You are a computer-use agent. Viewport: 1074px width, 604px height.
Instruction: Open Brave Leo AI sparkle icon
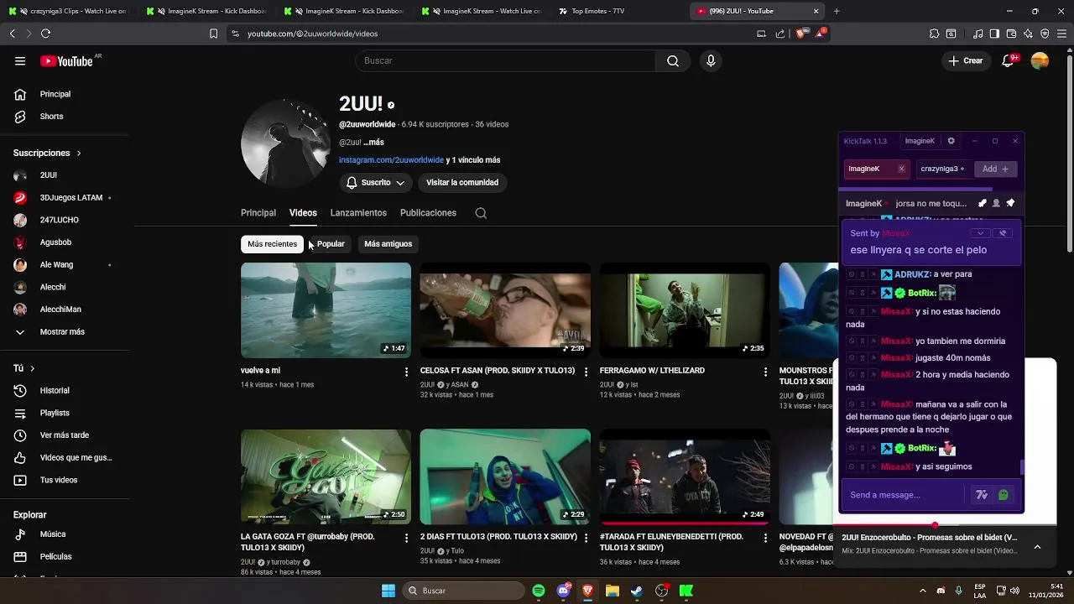point(1028,34)
